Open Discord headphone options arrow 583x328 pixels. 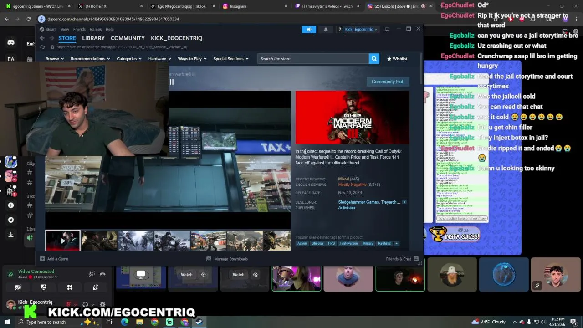point(93,305)
